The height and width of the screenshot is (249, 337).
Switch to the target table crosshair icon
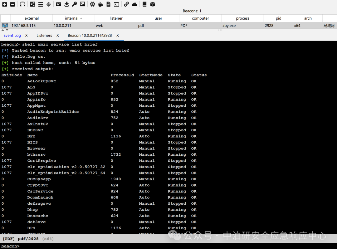coord(49,4)
